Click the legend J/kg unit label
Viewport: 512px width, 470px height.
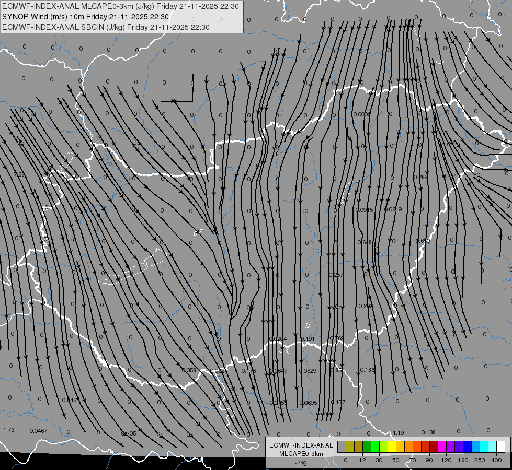[301, 462]
